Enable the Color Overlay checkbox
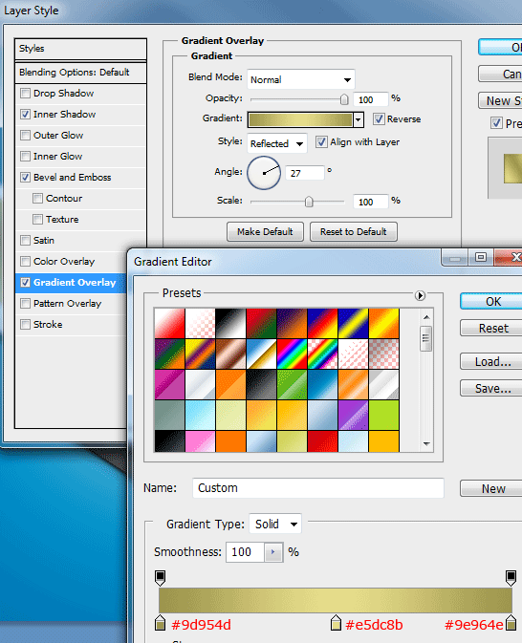Viewport: 522px width, 643px height. tap(26, 261)
